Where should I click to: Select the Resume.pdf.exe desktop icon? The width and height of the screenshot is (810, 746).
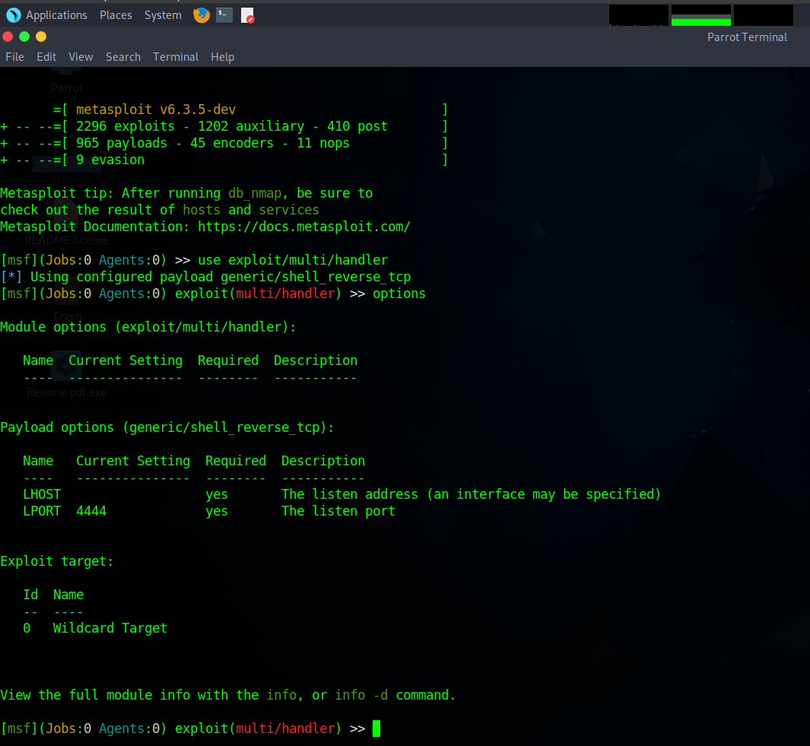coord(66,373)
